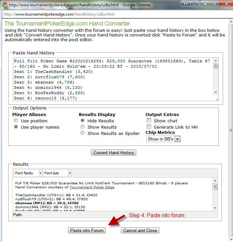Click the Cancel and Close button
Image resolution: width=233 pixels, height=242 pixels.
(x=140, y=230)
